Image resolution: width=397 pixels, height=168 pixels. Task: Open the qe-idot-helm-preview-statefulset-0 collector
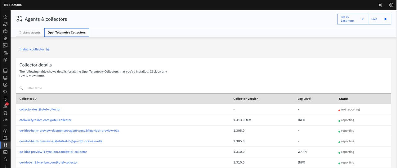[61, 141]
